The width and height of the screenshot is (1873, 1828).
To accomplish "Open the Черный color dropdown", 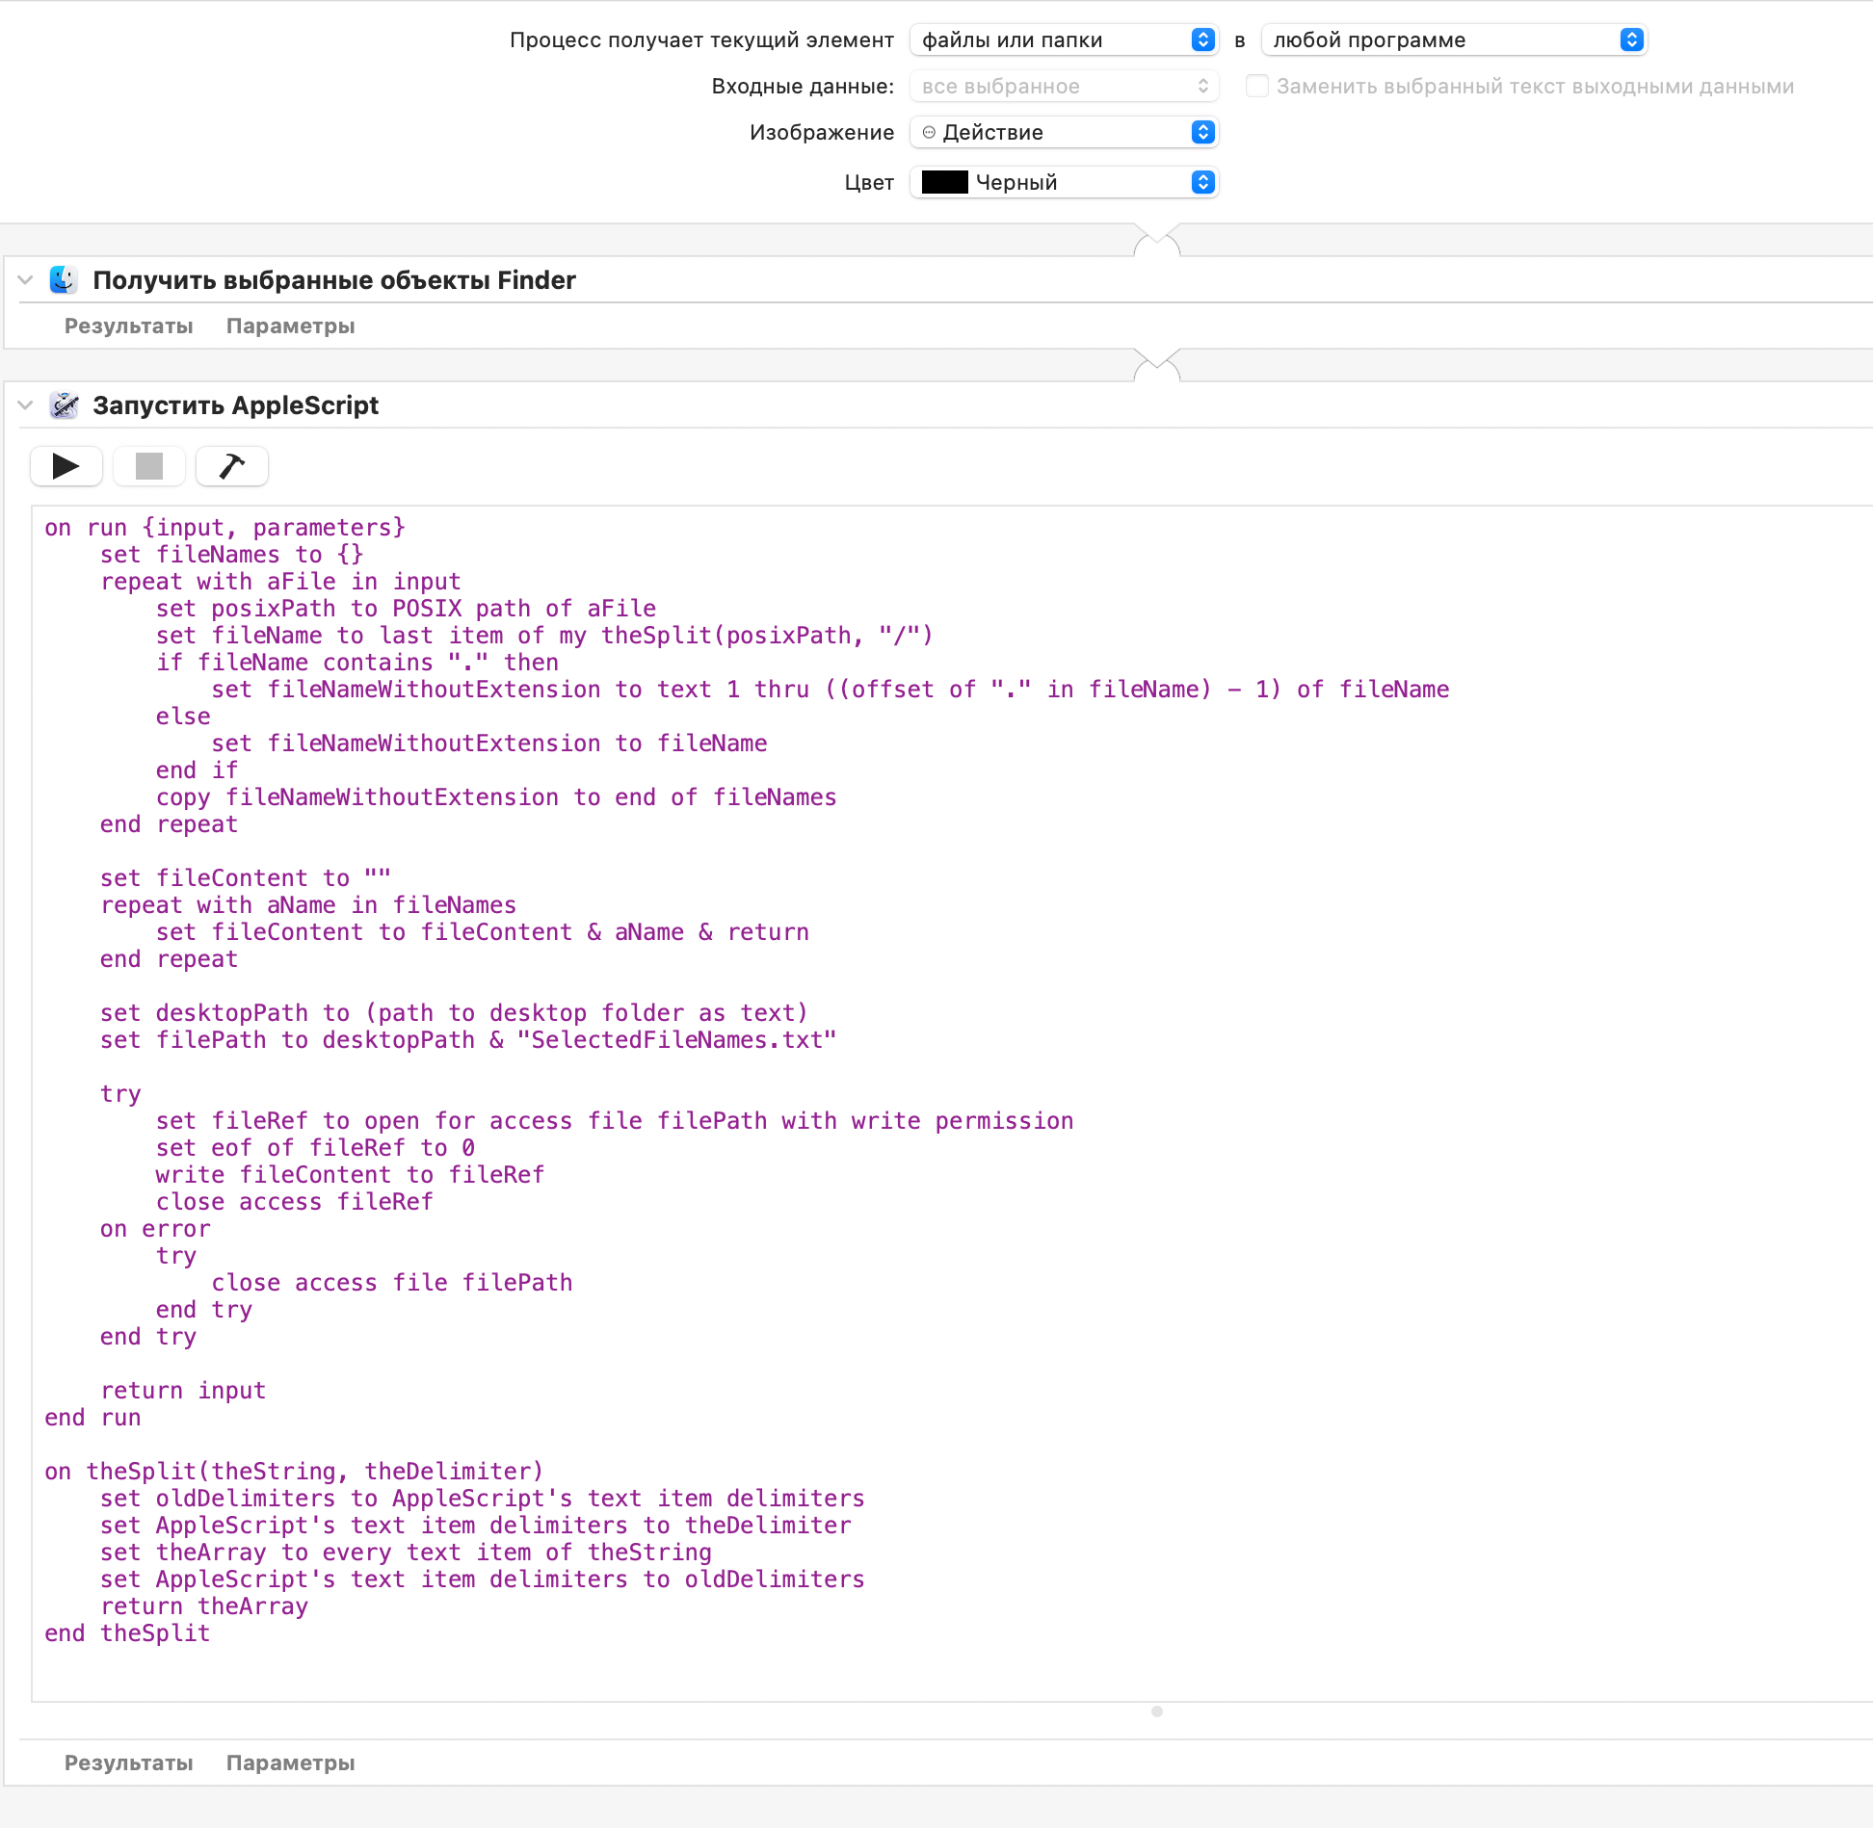I will [x=1064, y=182].
